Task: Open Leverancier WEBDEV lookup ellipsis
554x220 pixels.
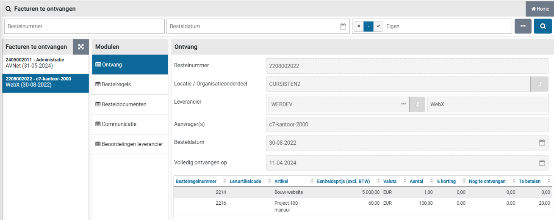Action: 403,104
